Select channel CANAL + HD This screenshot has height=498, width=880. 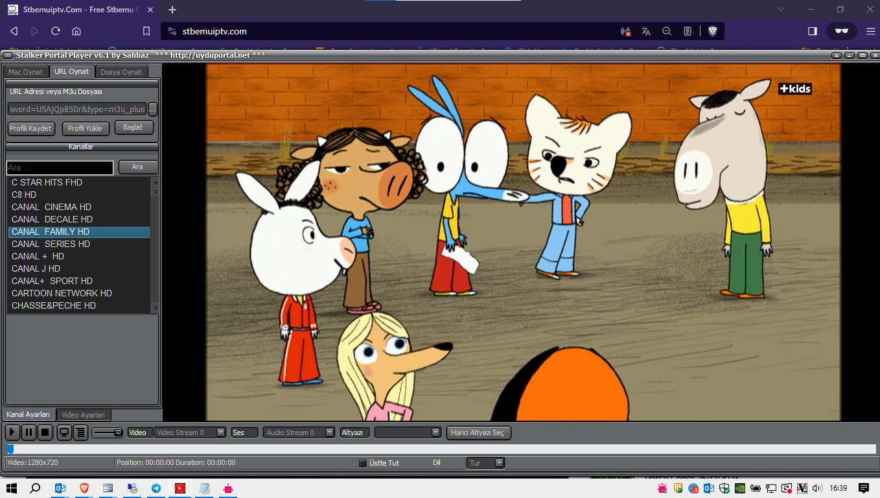pos(79,256)
